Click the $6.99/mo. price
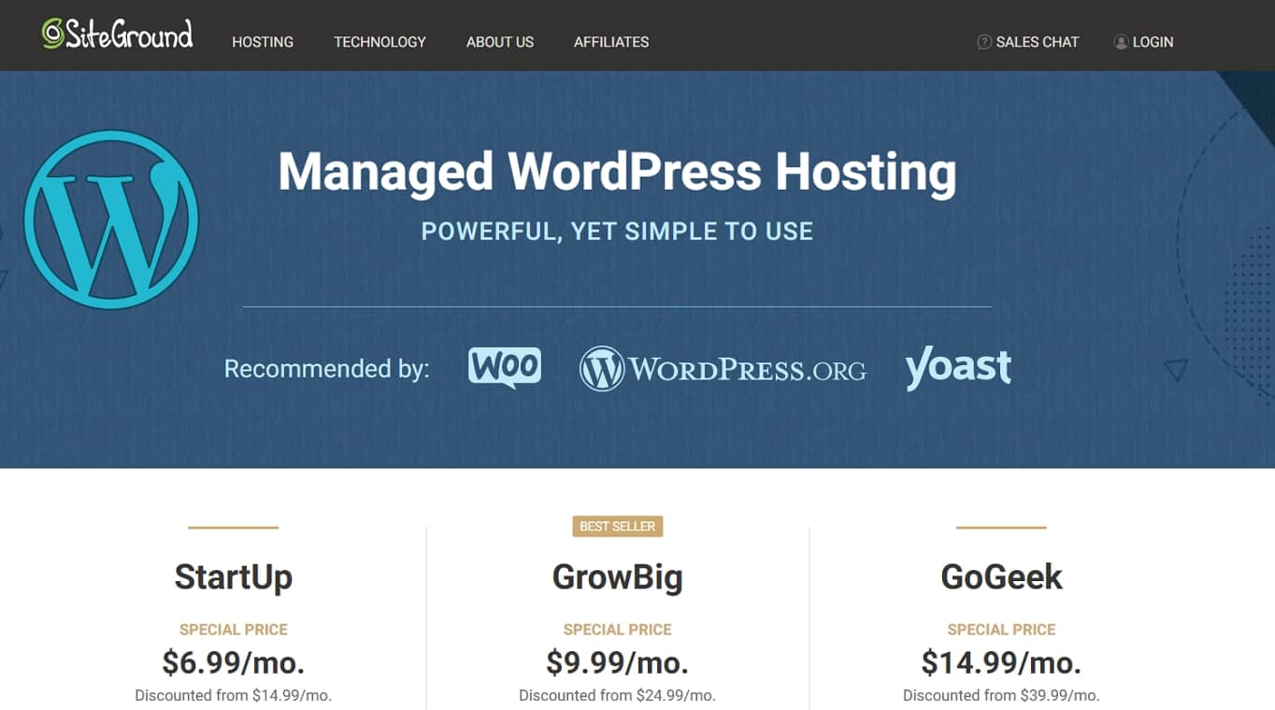 pos(234,662)
